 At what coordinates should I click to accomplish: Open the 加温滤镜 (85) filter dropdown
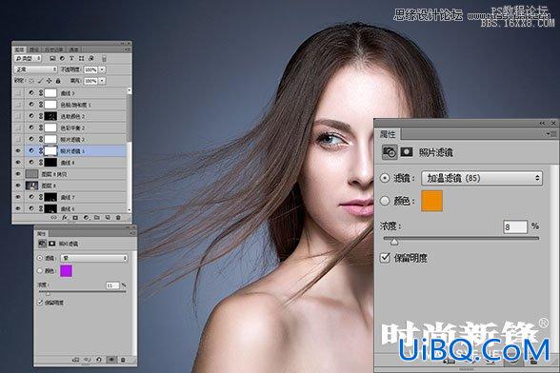[482, 178]
